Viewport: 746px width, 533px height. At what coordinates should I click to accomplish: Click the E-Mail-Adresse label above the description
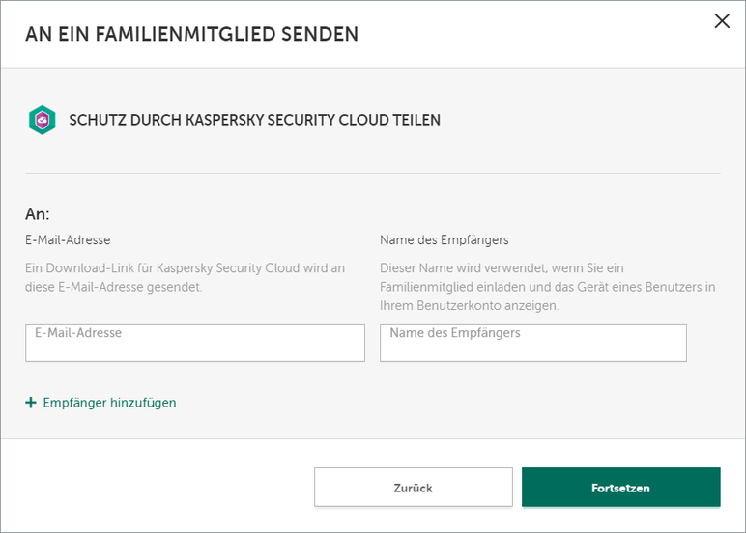pyautogui.click(x=68, y=239)
